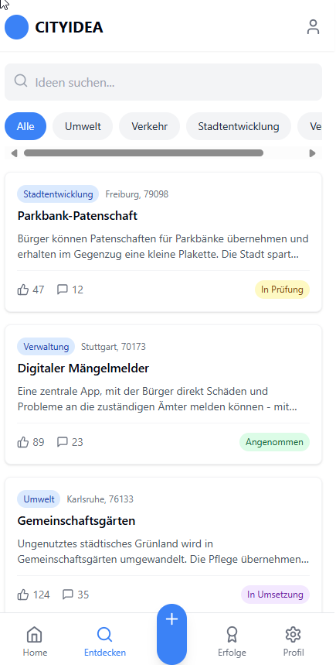Click the right arrow of filter scrollbar
This screenshot has width=336, height=665.
coord(313,153)
